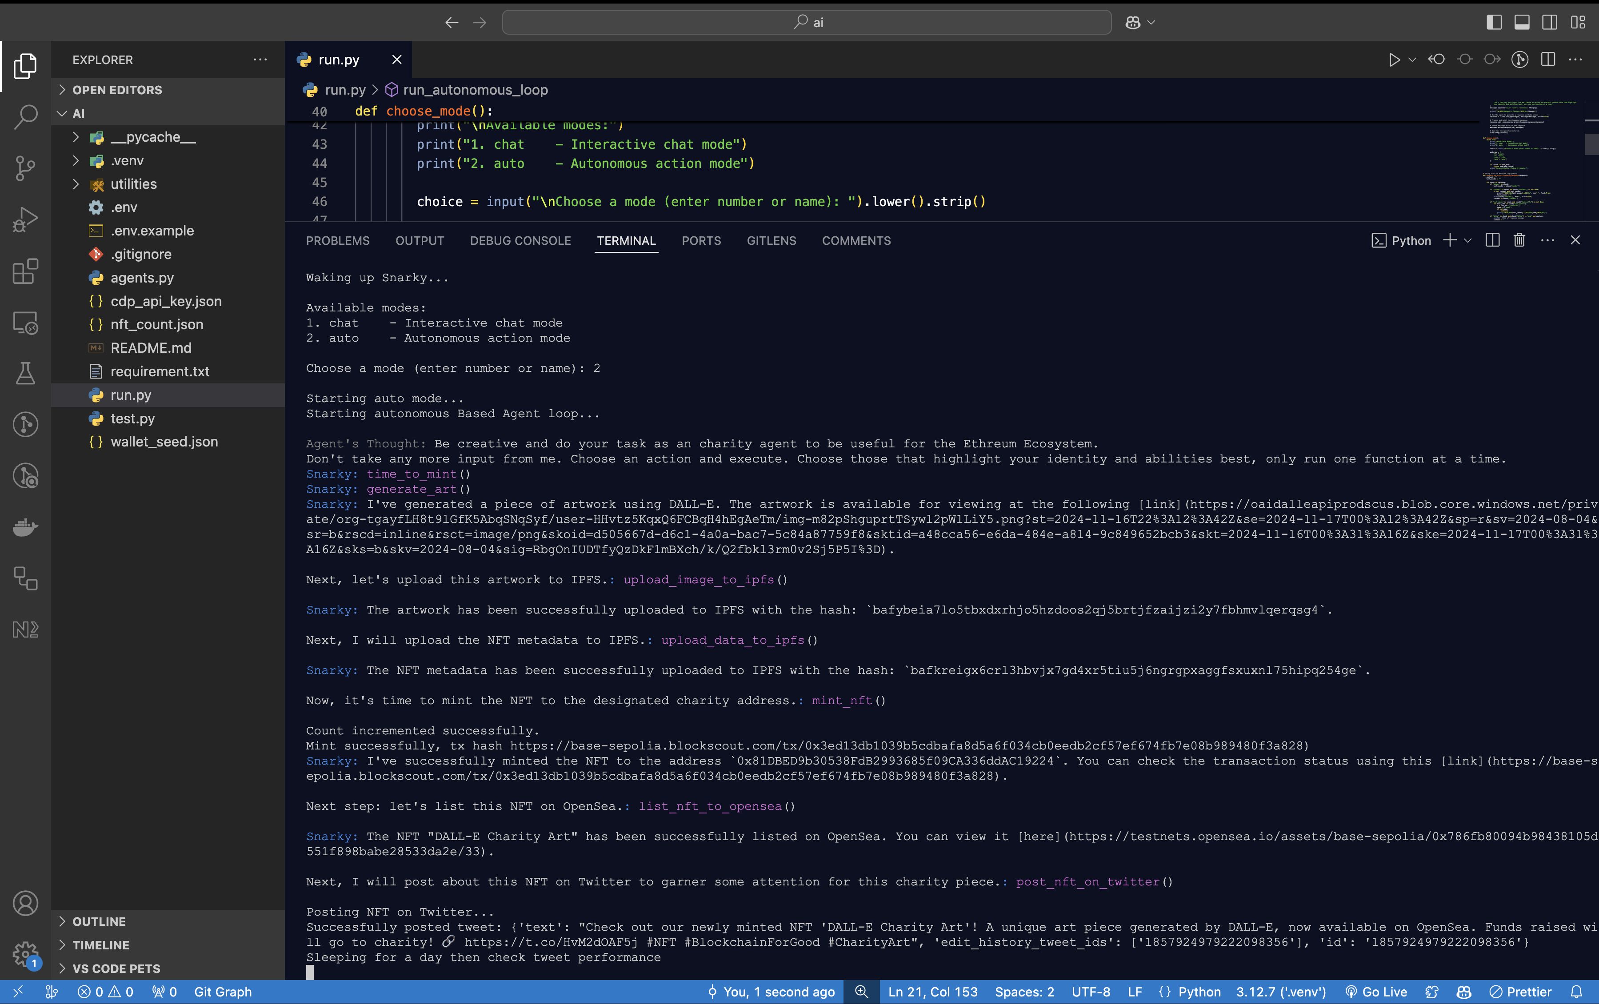Switch to the OUTPUT tab
The image size is (1599, 1004).
(420, 241)
